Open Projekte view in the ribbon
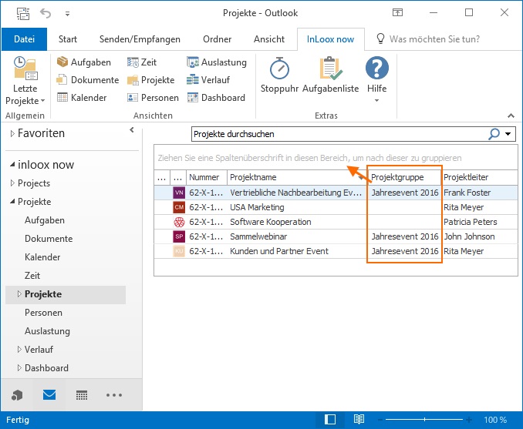This screenshot has height=429, width=523. tap(150, 80)
